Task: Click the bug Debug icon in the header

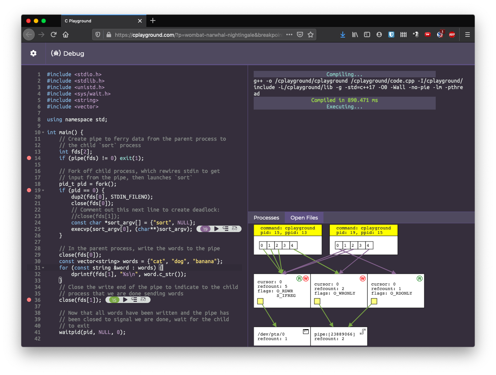Action: pyautogui.click(x=55, y=53)
